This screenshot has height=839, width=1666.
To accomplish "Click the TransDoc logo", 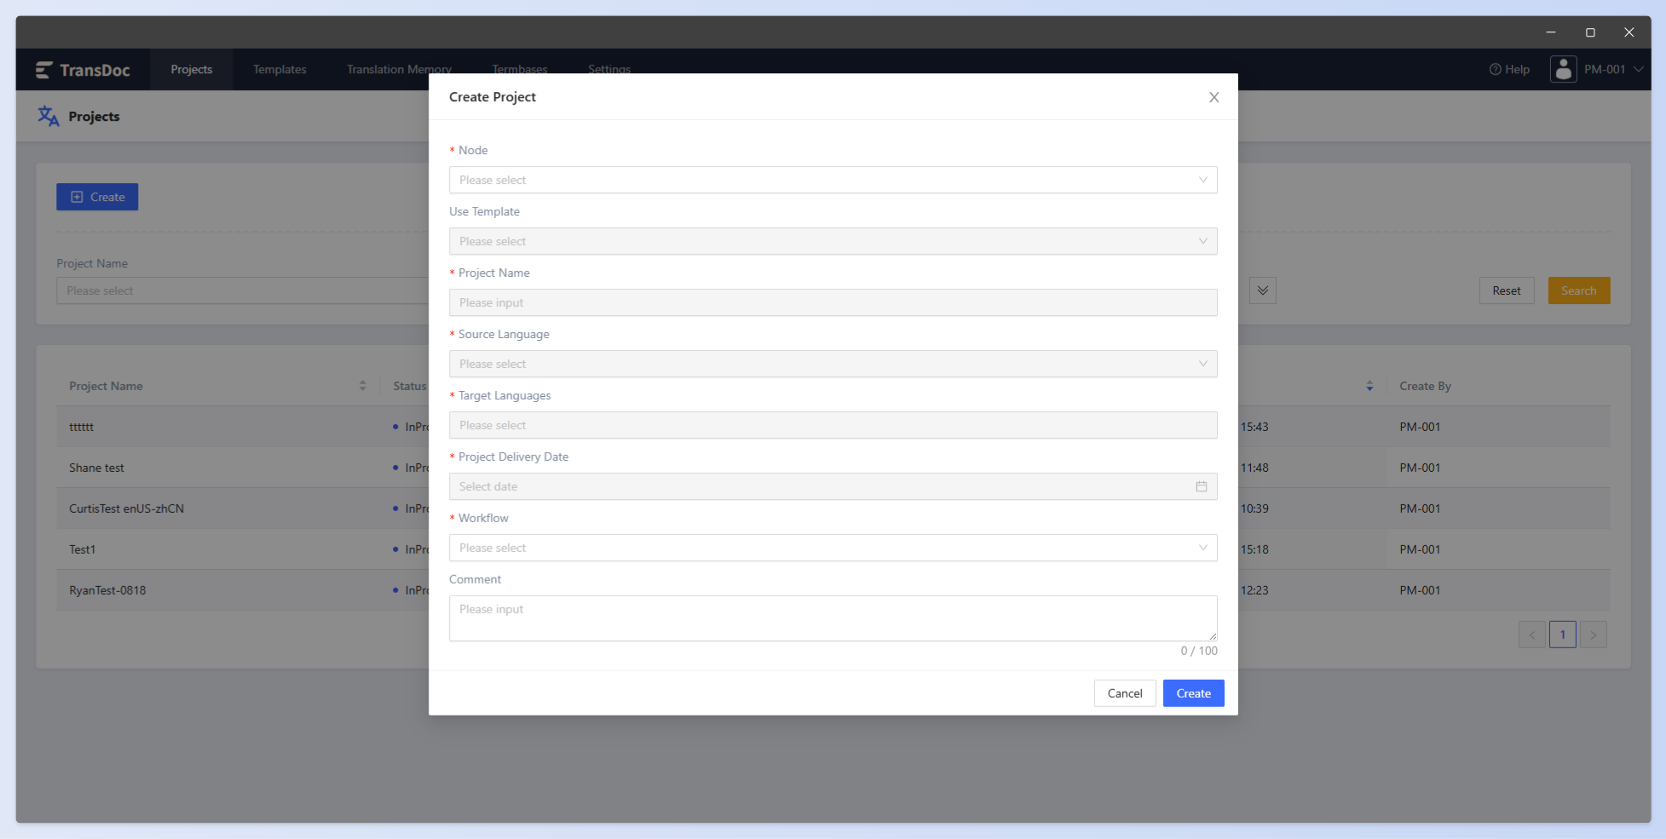I will [83, 70].
